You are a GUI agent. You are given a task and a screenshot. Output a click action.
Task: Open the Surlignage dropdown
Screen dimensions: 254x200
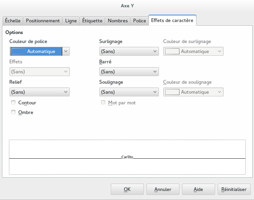129,51
